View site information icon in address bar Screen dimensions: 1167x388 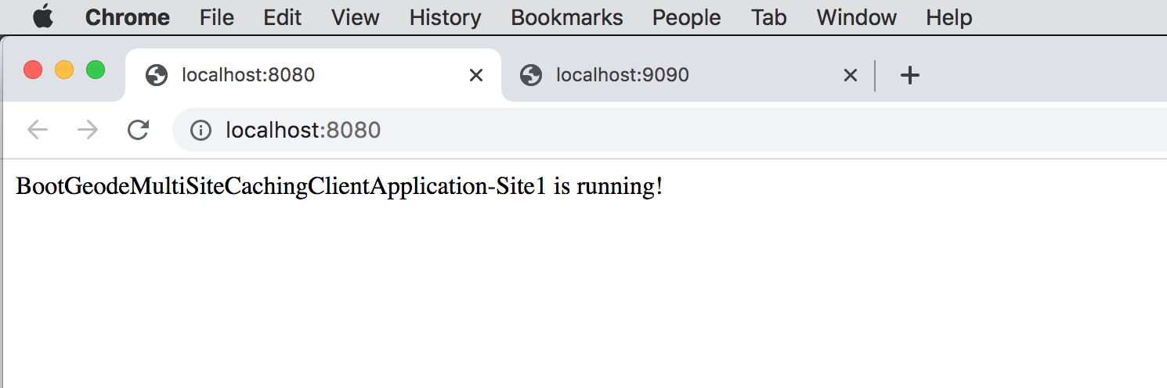201,130
